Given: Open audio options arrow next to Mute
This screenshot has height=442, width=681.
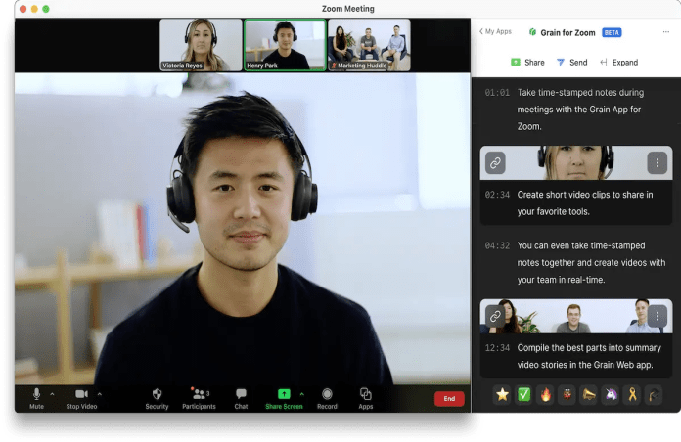Looking at the screenshot, I should 52,394.
